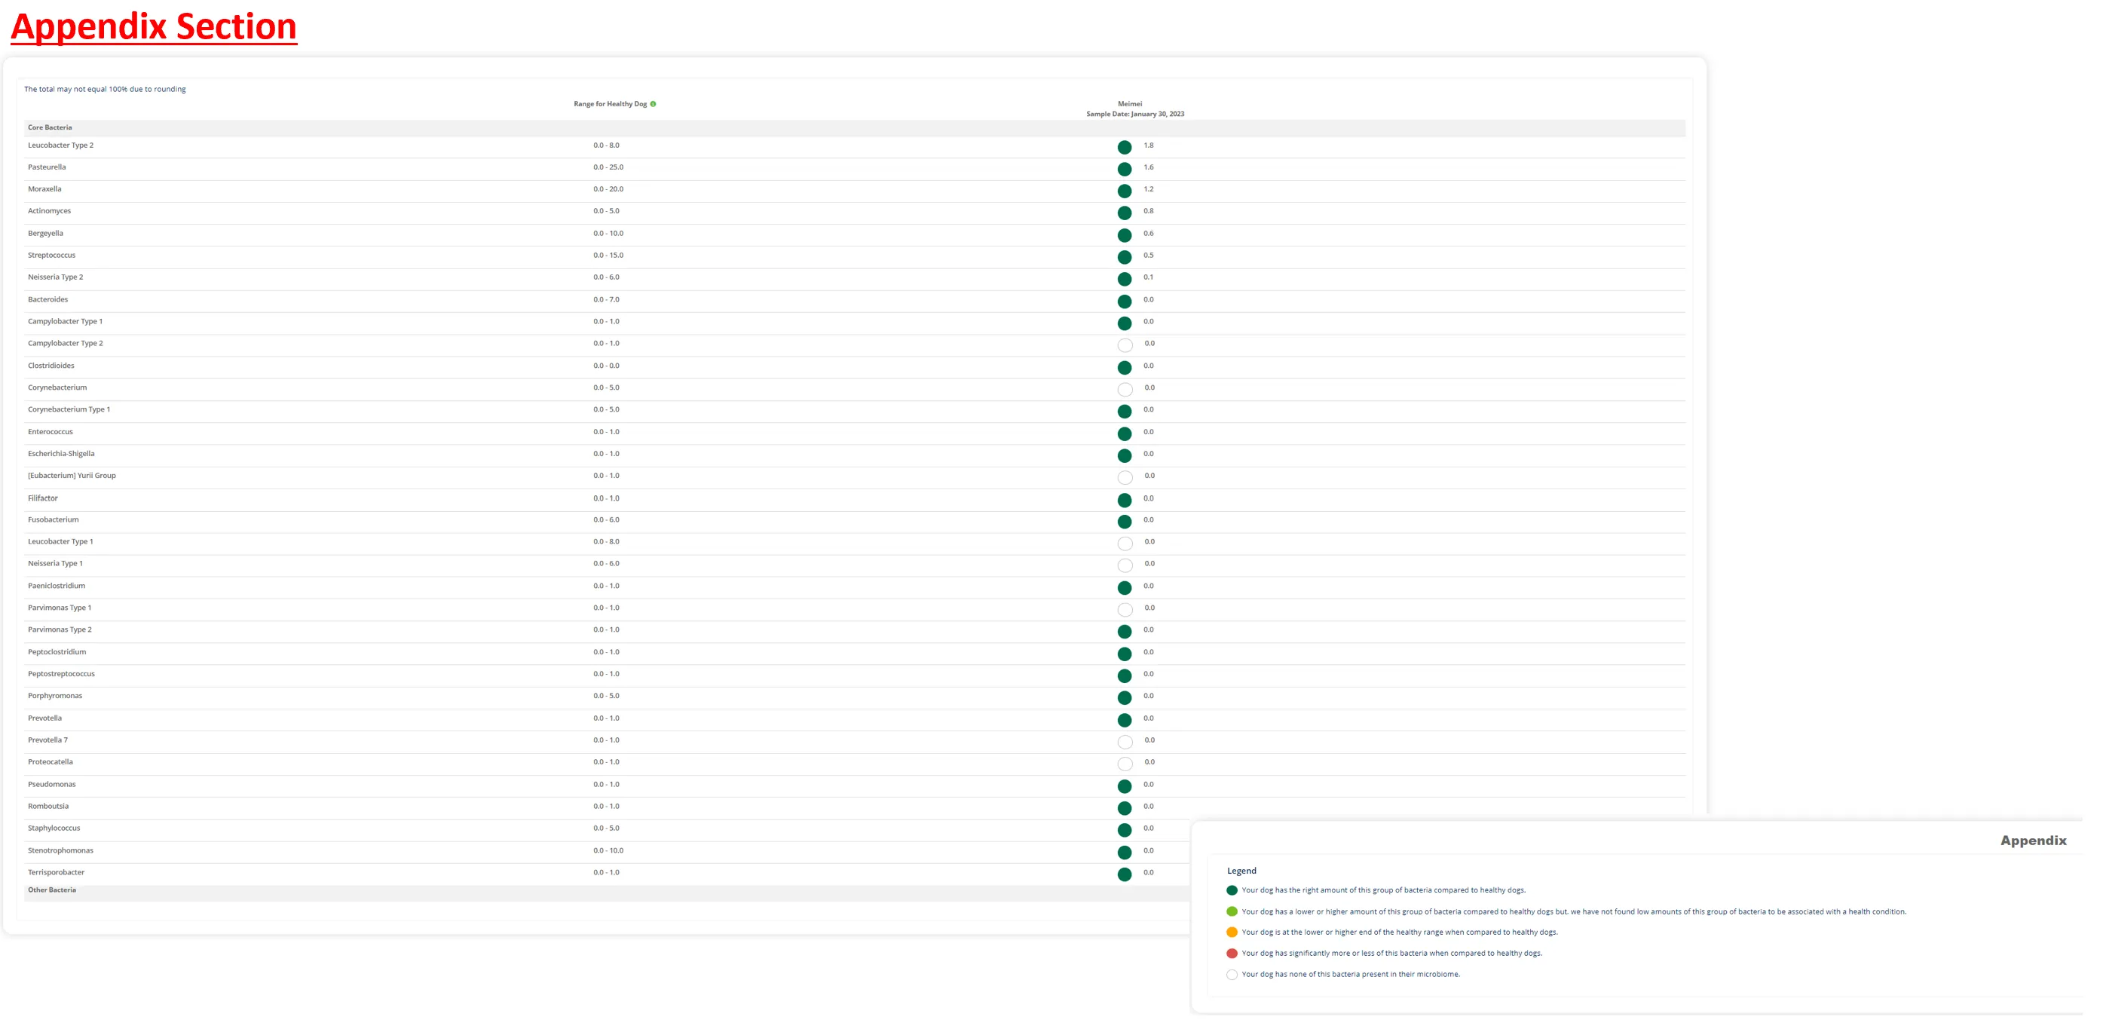The height and width of the screenshot is (1029, 2103).
Task: Click the Terrisporobacter green status dot
Action: point(1124,874)
